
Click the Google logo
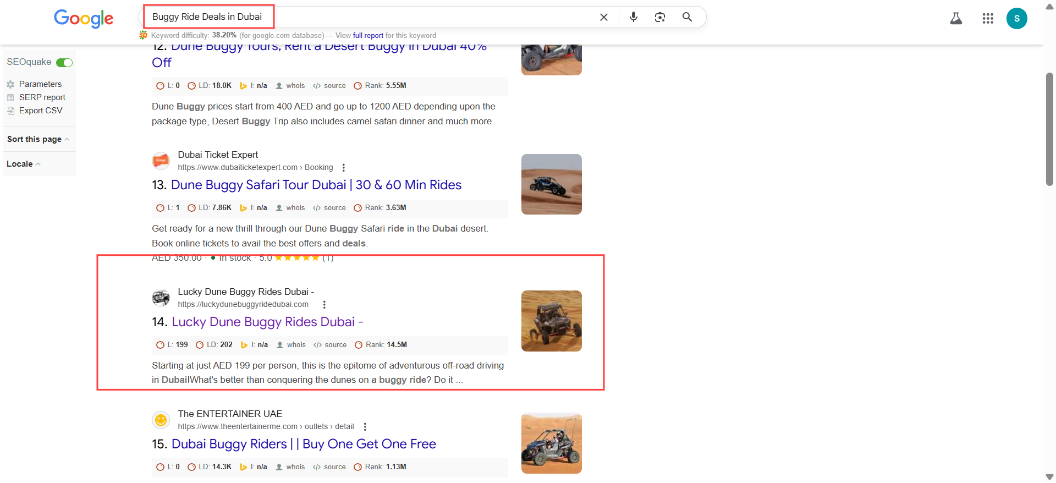(x=84, y=18)
